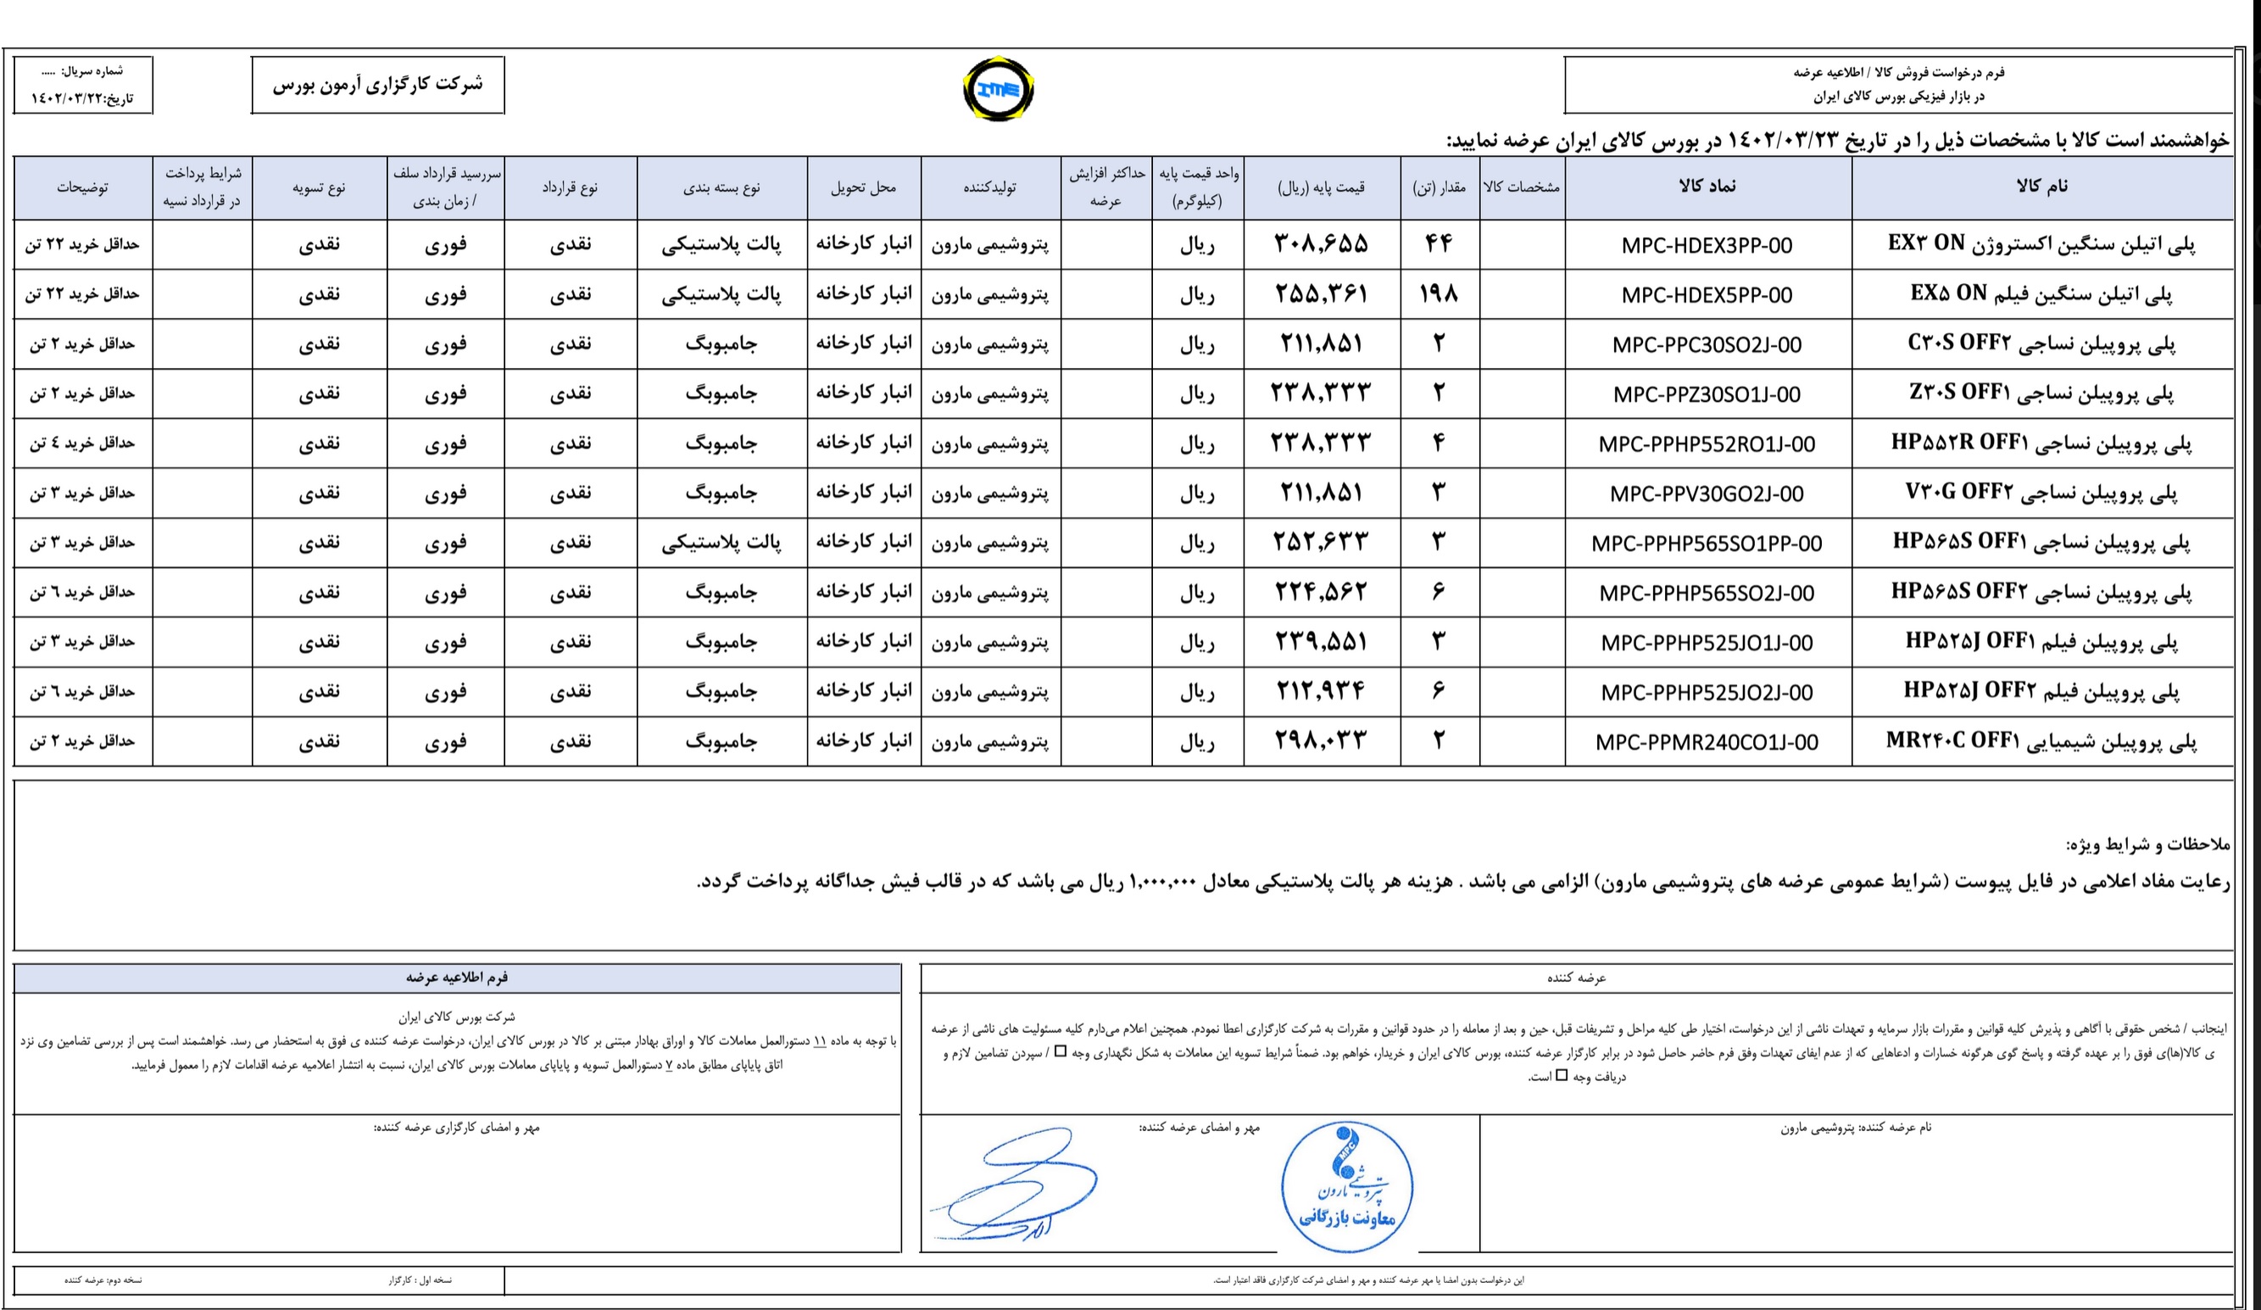The image size is (2261, 1310).
Task: Select the symbol cell MPC-PPC30SO2J-00
Action: 1707,344
